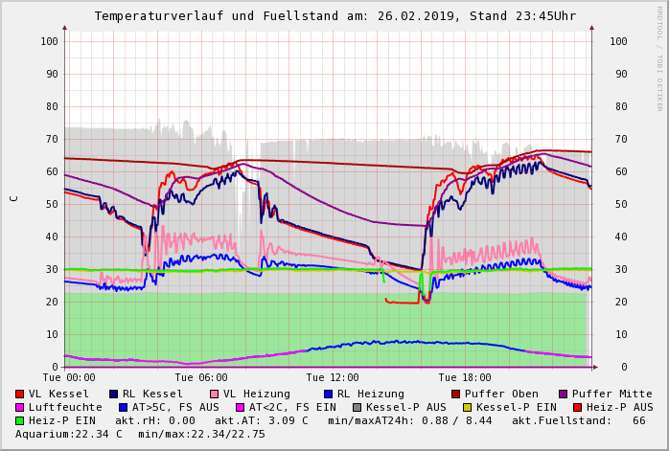Click the RRDTOOL / TOBI OETIKER watermark
The width and height of the screenshot is (669, 451).
point(659,57)
